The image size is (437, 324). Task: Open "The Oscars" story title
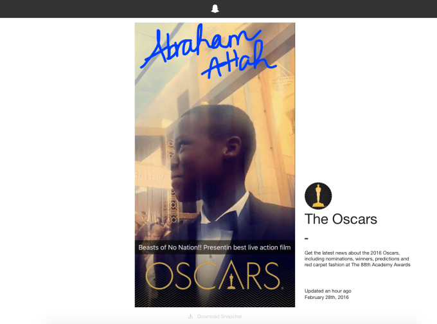coord(341,219)
